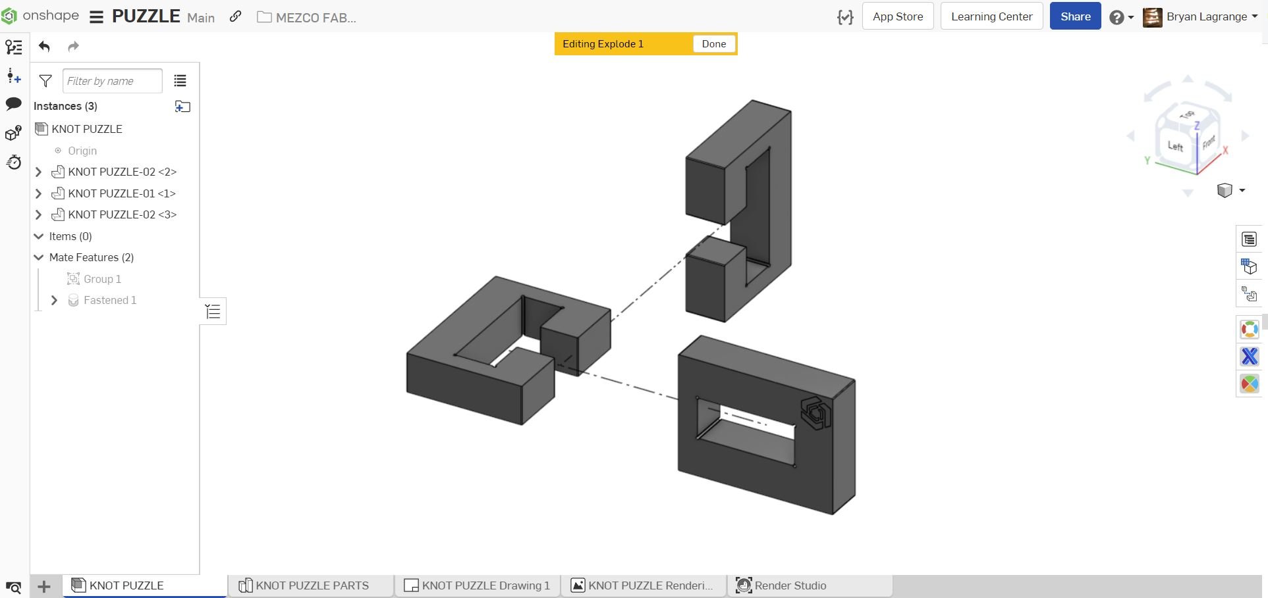
Task: Open the history stopwatch icon
Action: point(14,162)
